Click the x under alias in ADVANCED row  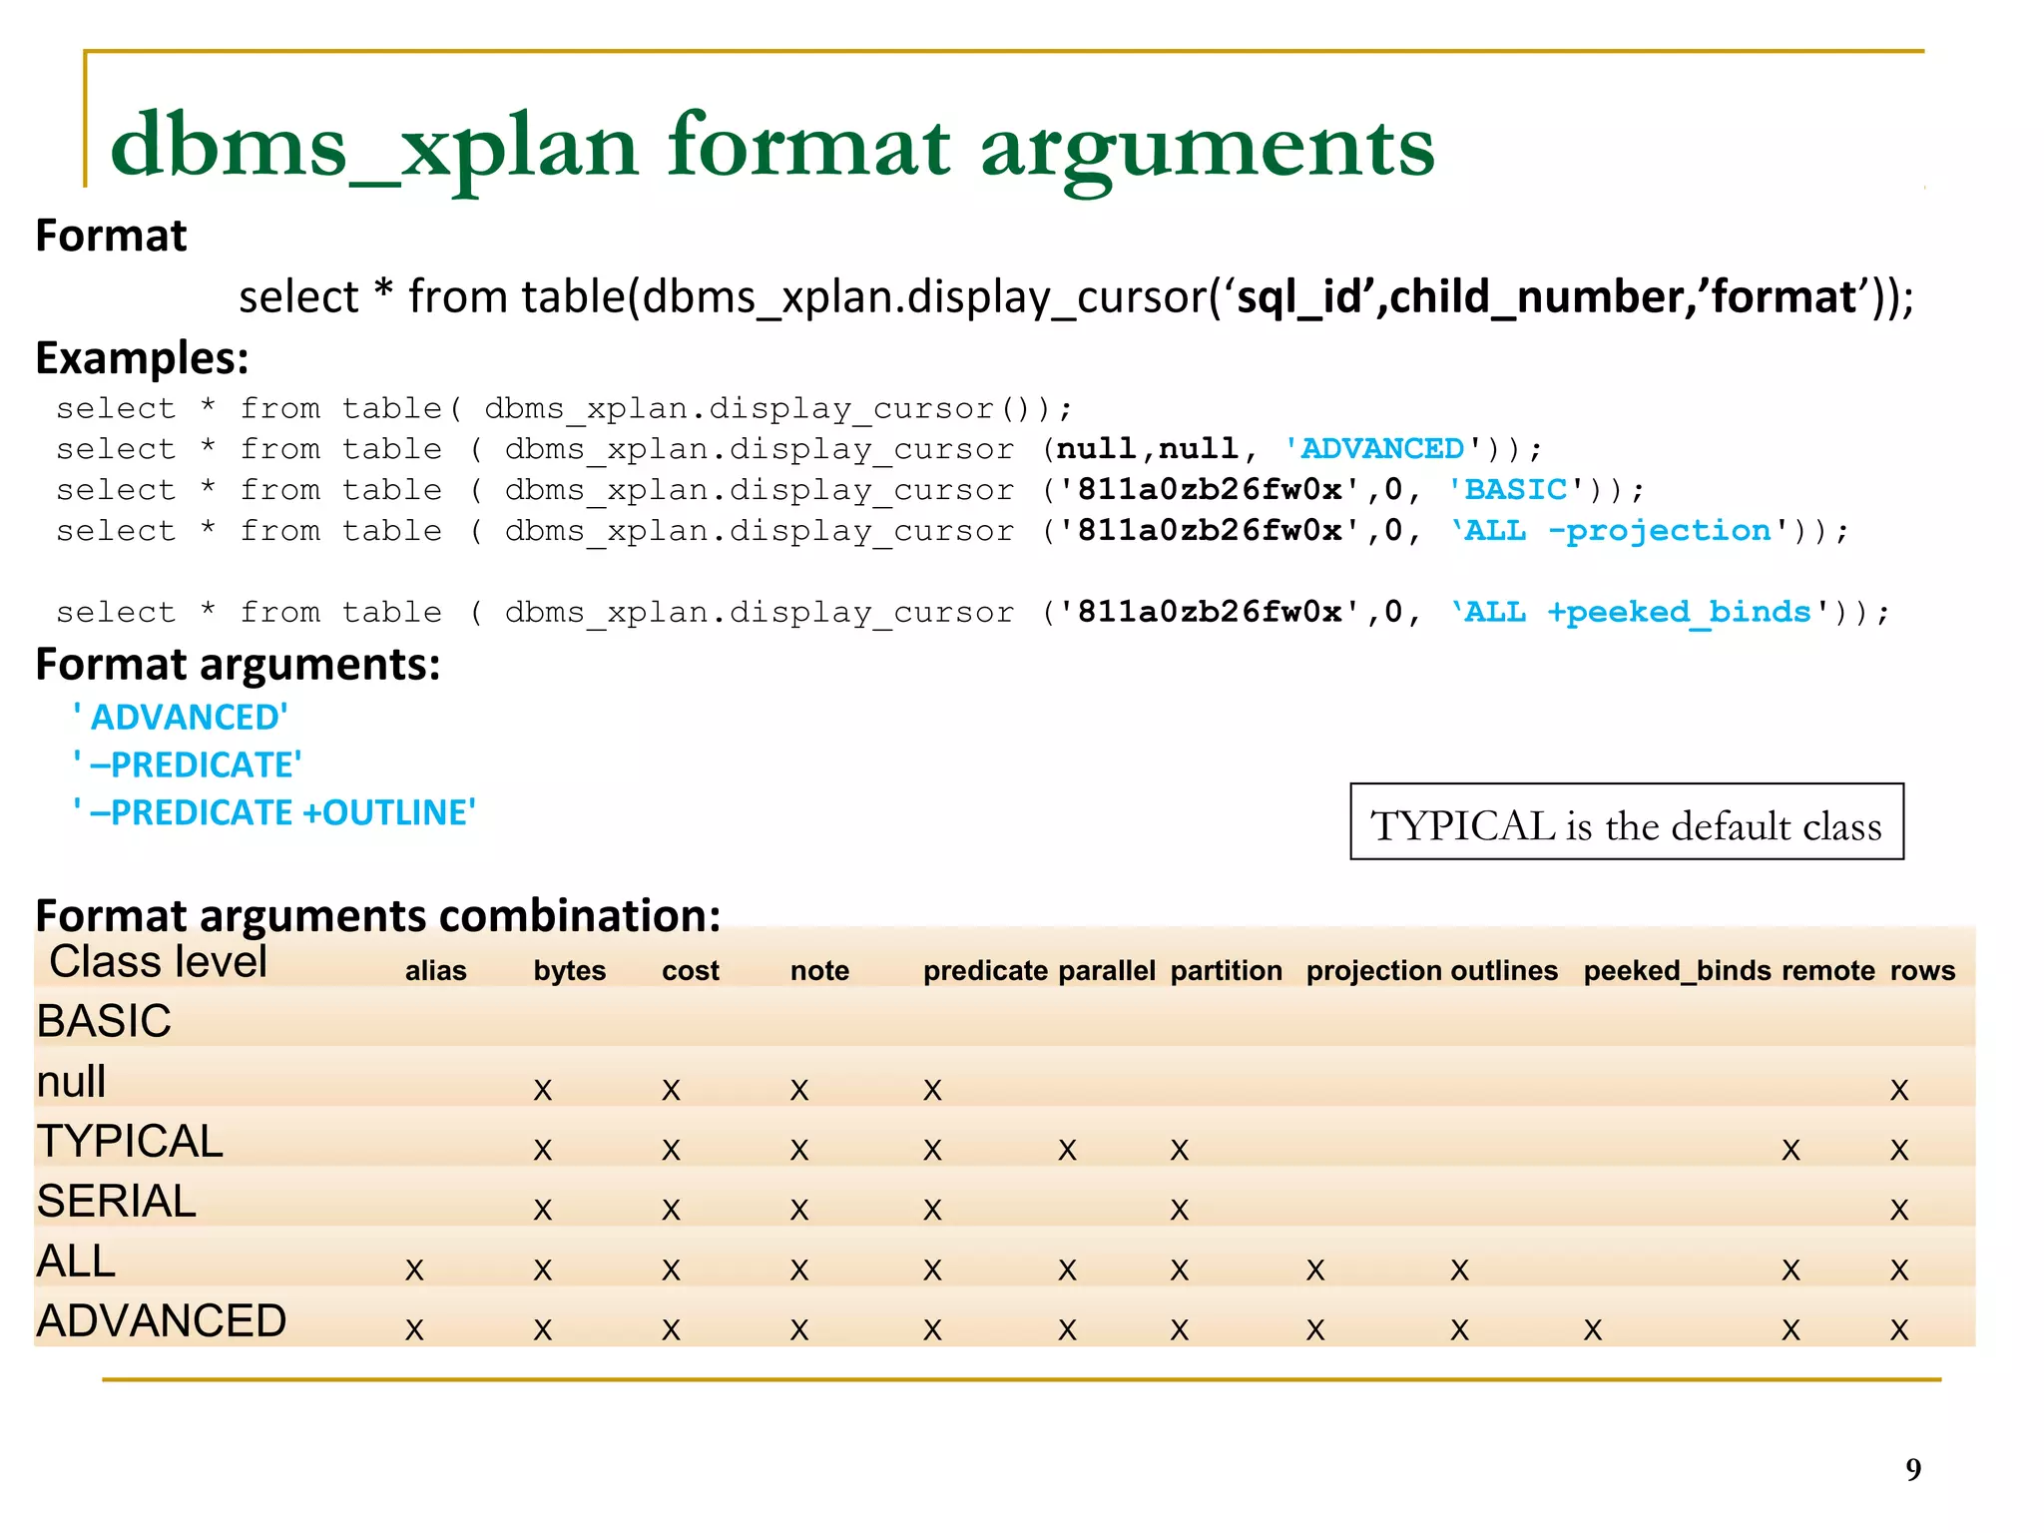[x=414, y=1330]
